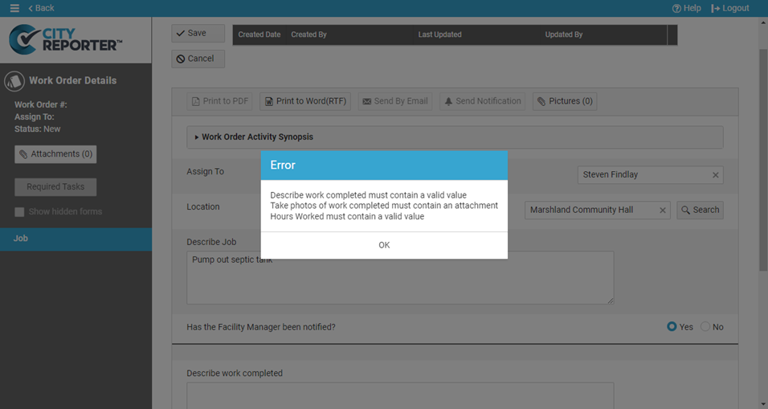Select No for Facility Manager notified
This screenshot has height=409, width=768.
[x=705, y=327]
